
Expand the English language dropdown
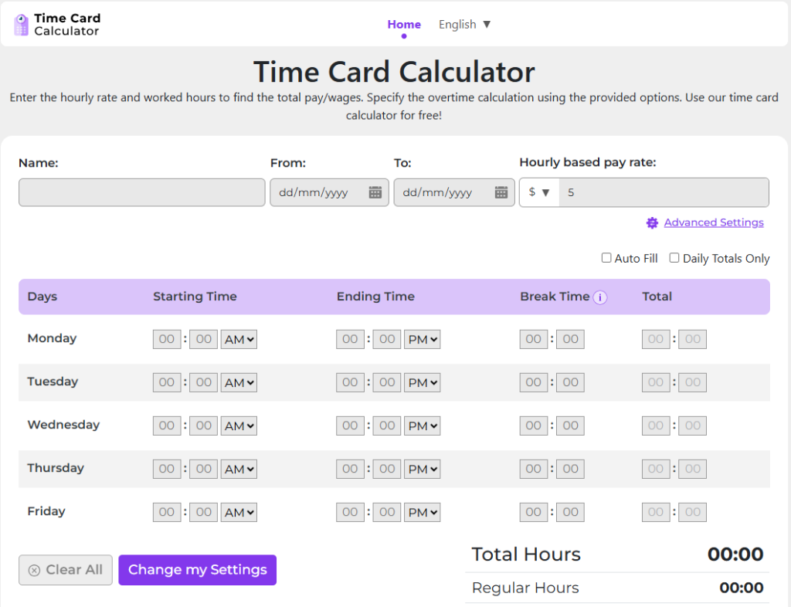coord(464,25)
